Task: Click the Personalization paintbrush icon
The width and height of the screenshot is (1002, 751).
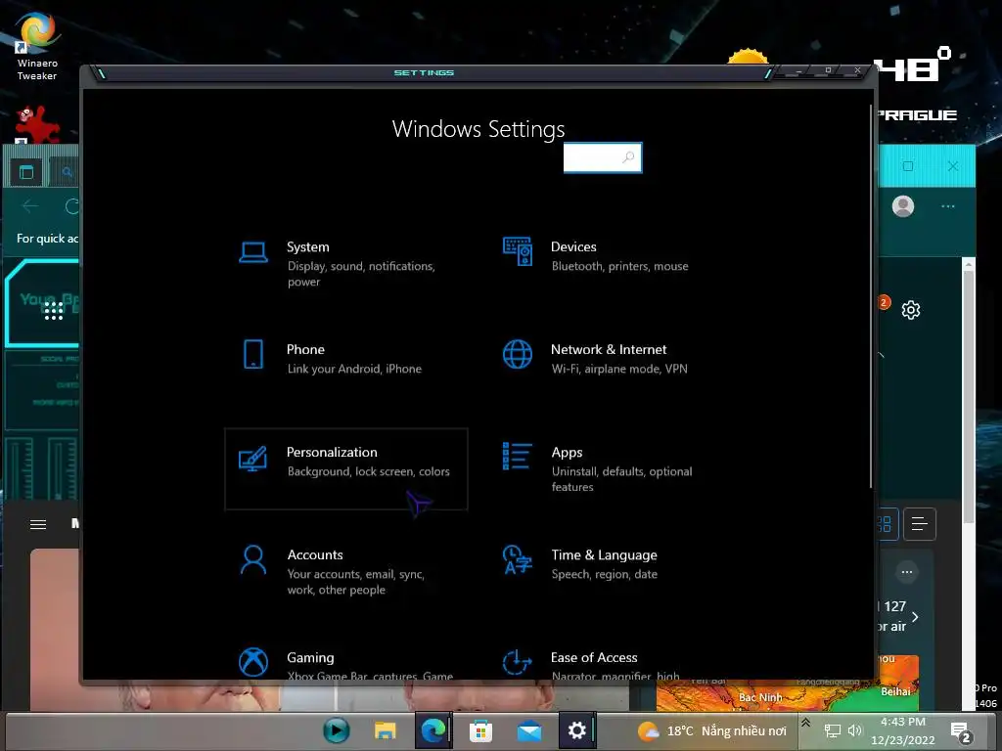Action: 252,459
